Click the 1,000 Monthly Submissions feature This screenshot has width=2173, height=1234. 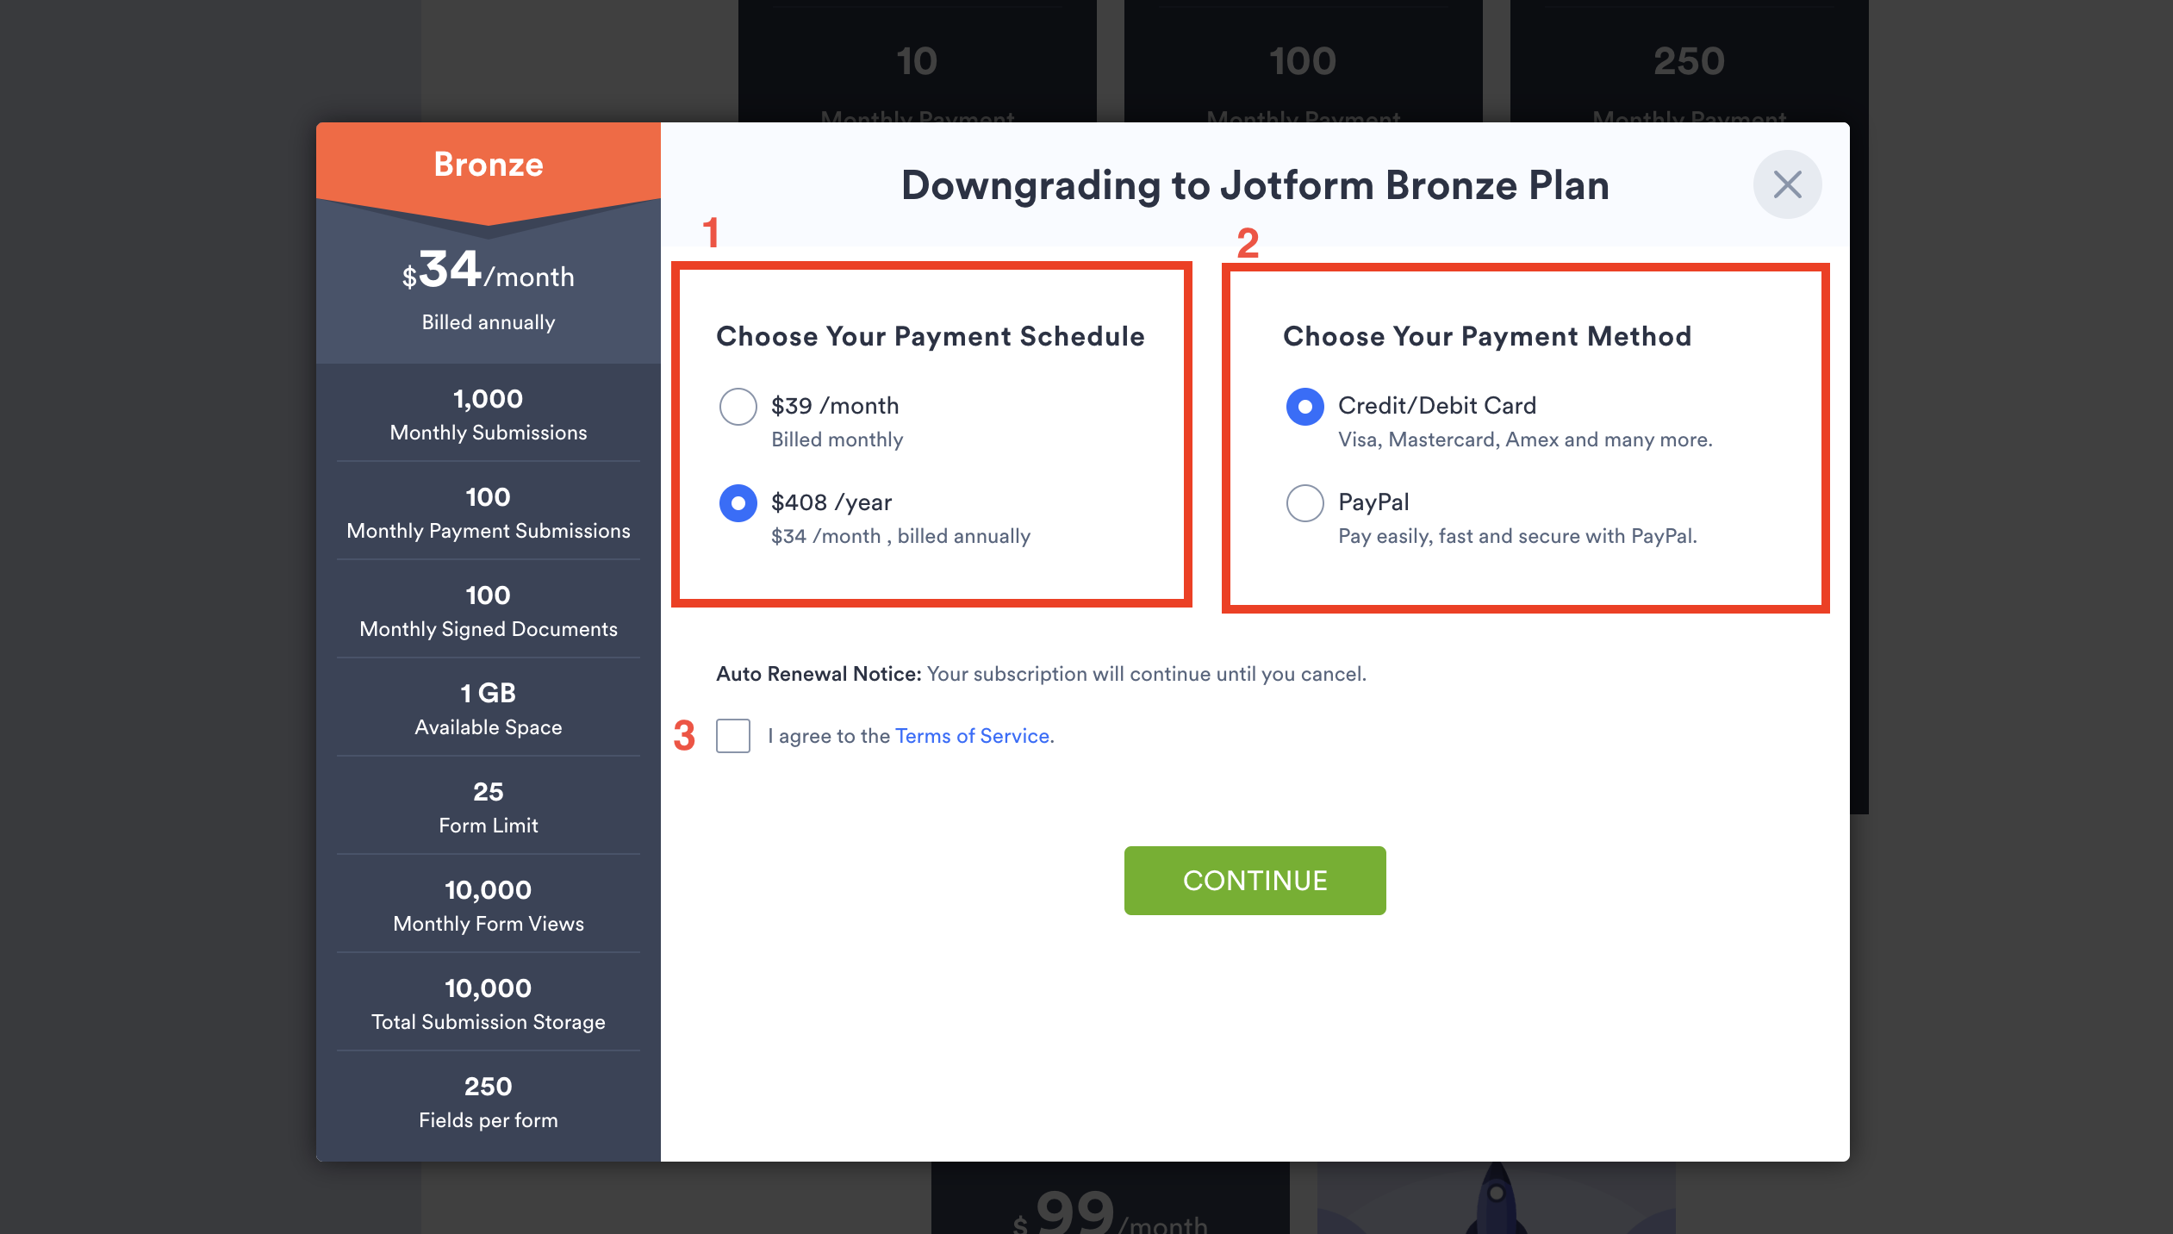pos(489,414)
